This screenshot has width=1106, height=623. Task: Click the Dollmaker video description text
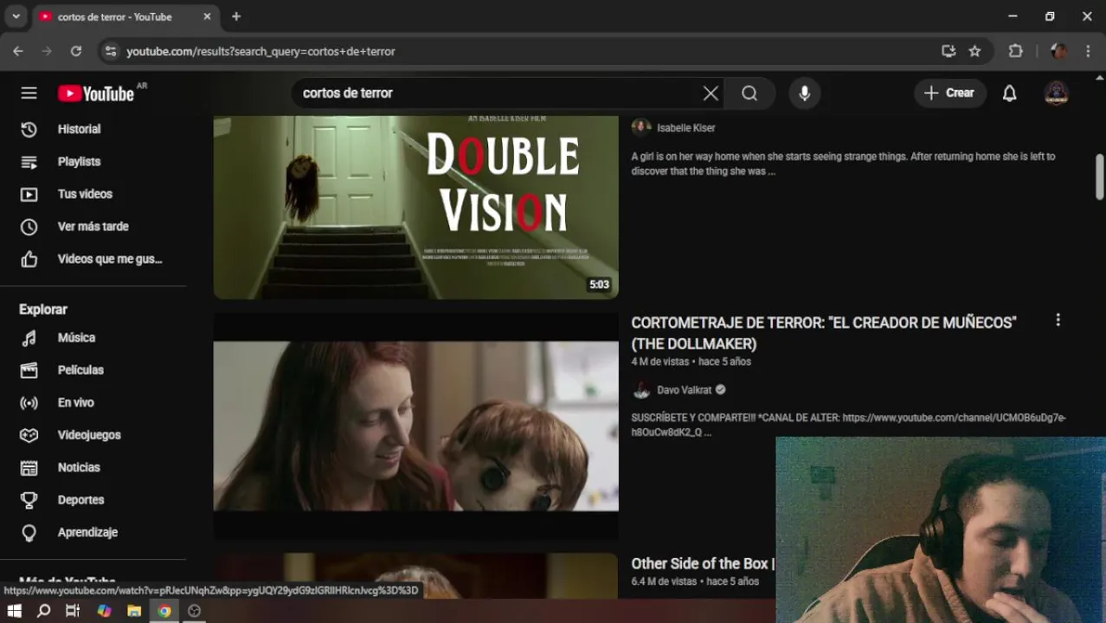tap(848, 425)
